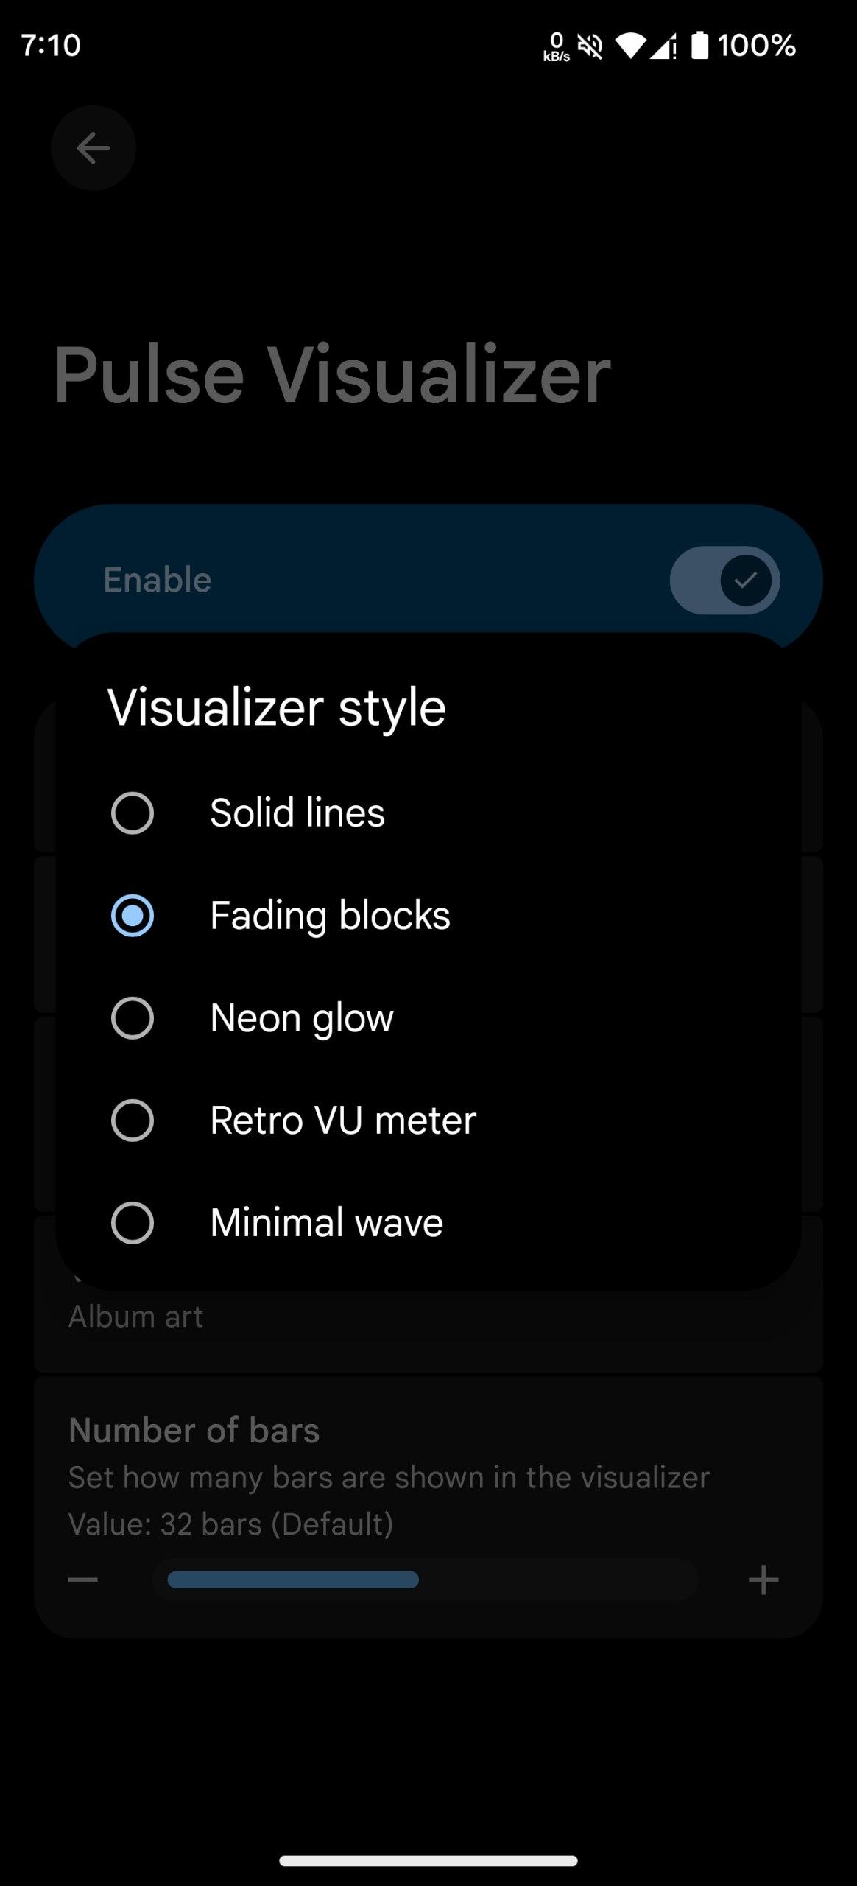Screen dimensions: 857x1886
Task: Tap the Minimal wave option label
Action: [x=327, y=1223]
